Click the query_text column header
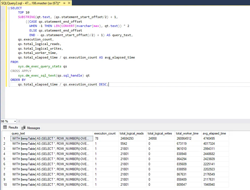Image resolution: width=250 pixels, height=190 pixels. [x=18, y=133]
